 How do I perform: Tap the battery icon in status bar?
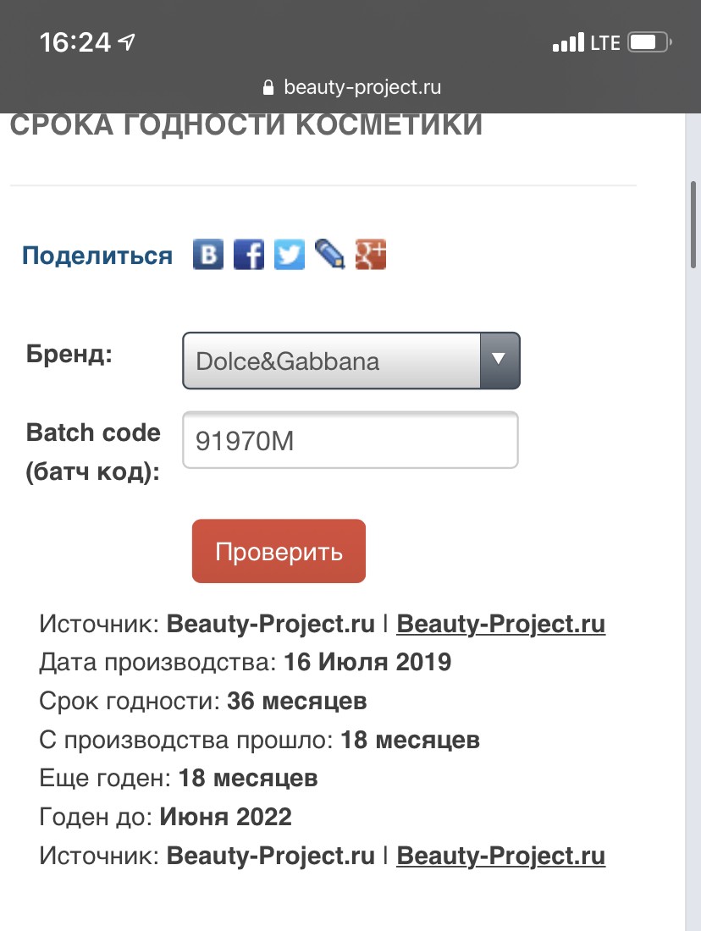pyautogui.click(x=650, y=42)
